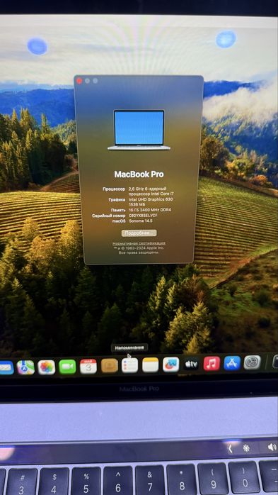Launch Freeform from the Dock
The width and height of the screenshot is (278, 495).
[171, 365]
